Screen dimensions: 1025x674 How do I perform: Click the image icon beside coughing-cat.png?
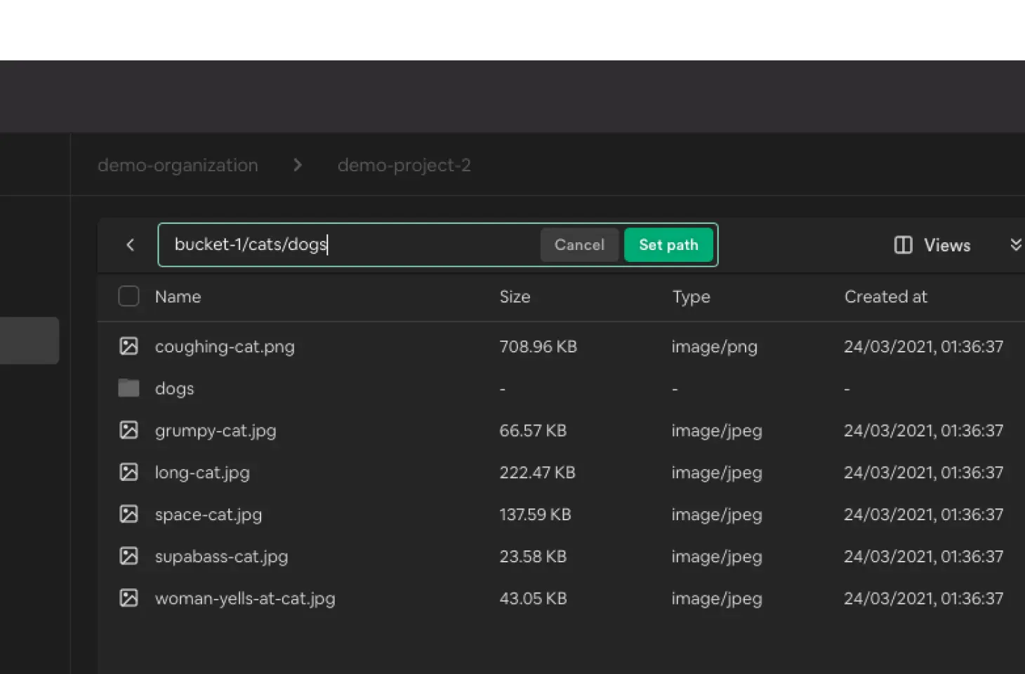128,346
